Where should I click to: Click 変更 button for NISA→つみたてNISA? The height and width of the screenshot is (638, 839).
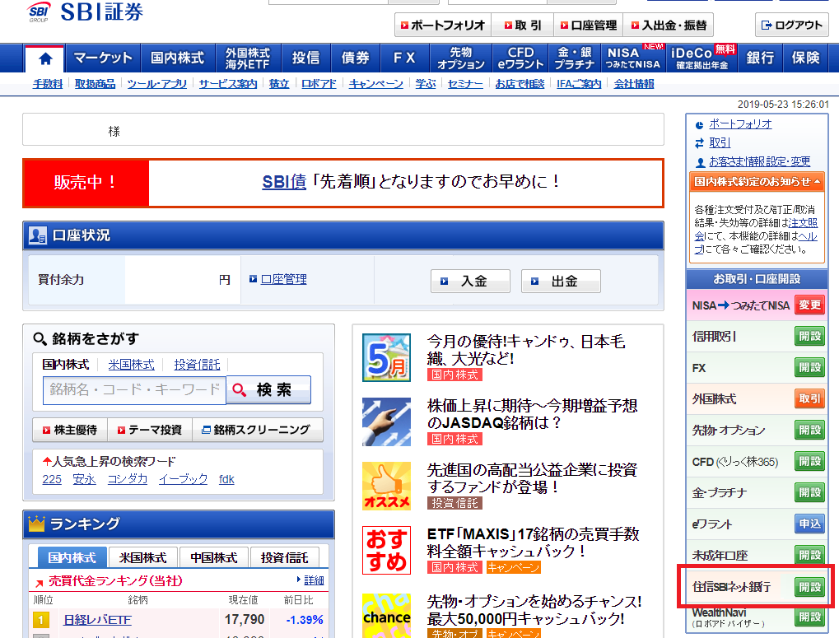click(x=809, y=305)
